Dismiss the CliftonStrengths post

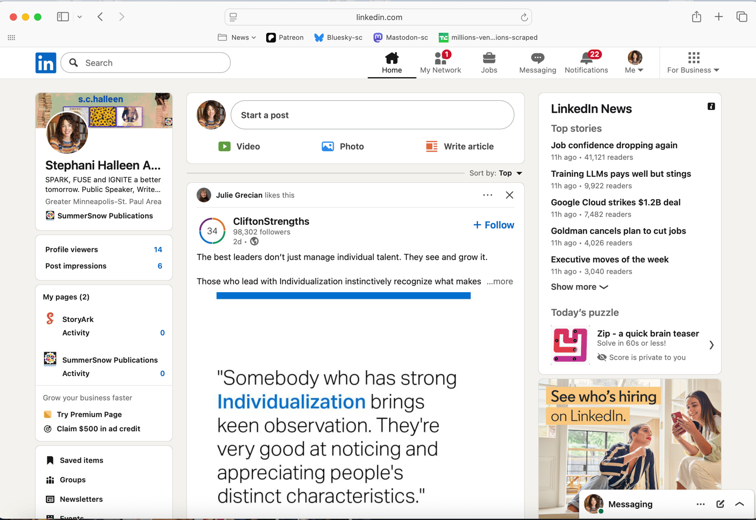coord(510,195)
